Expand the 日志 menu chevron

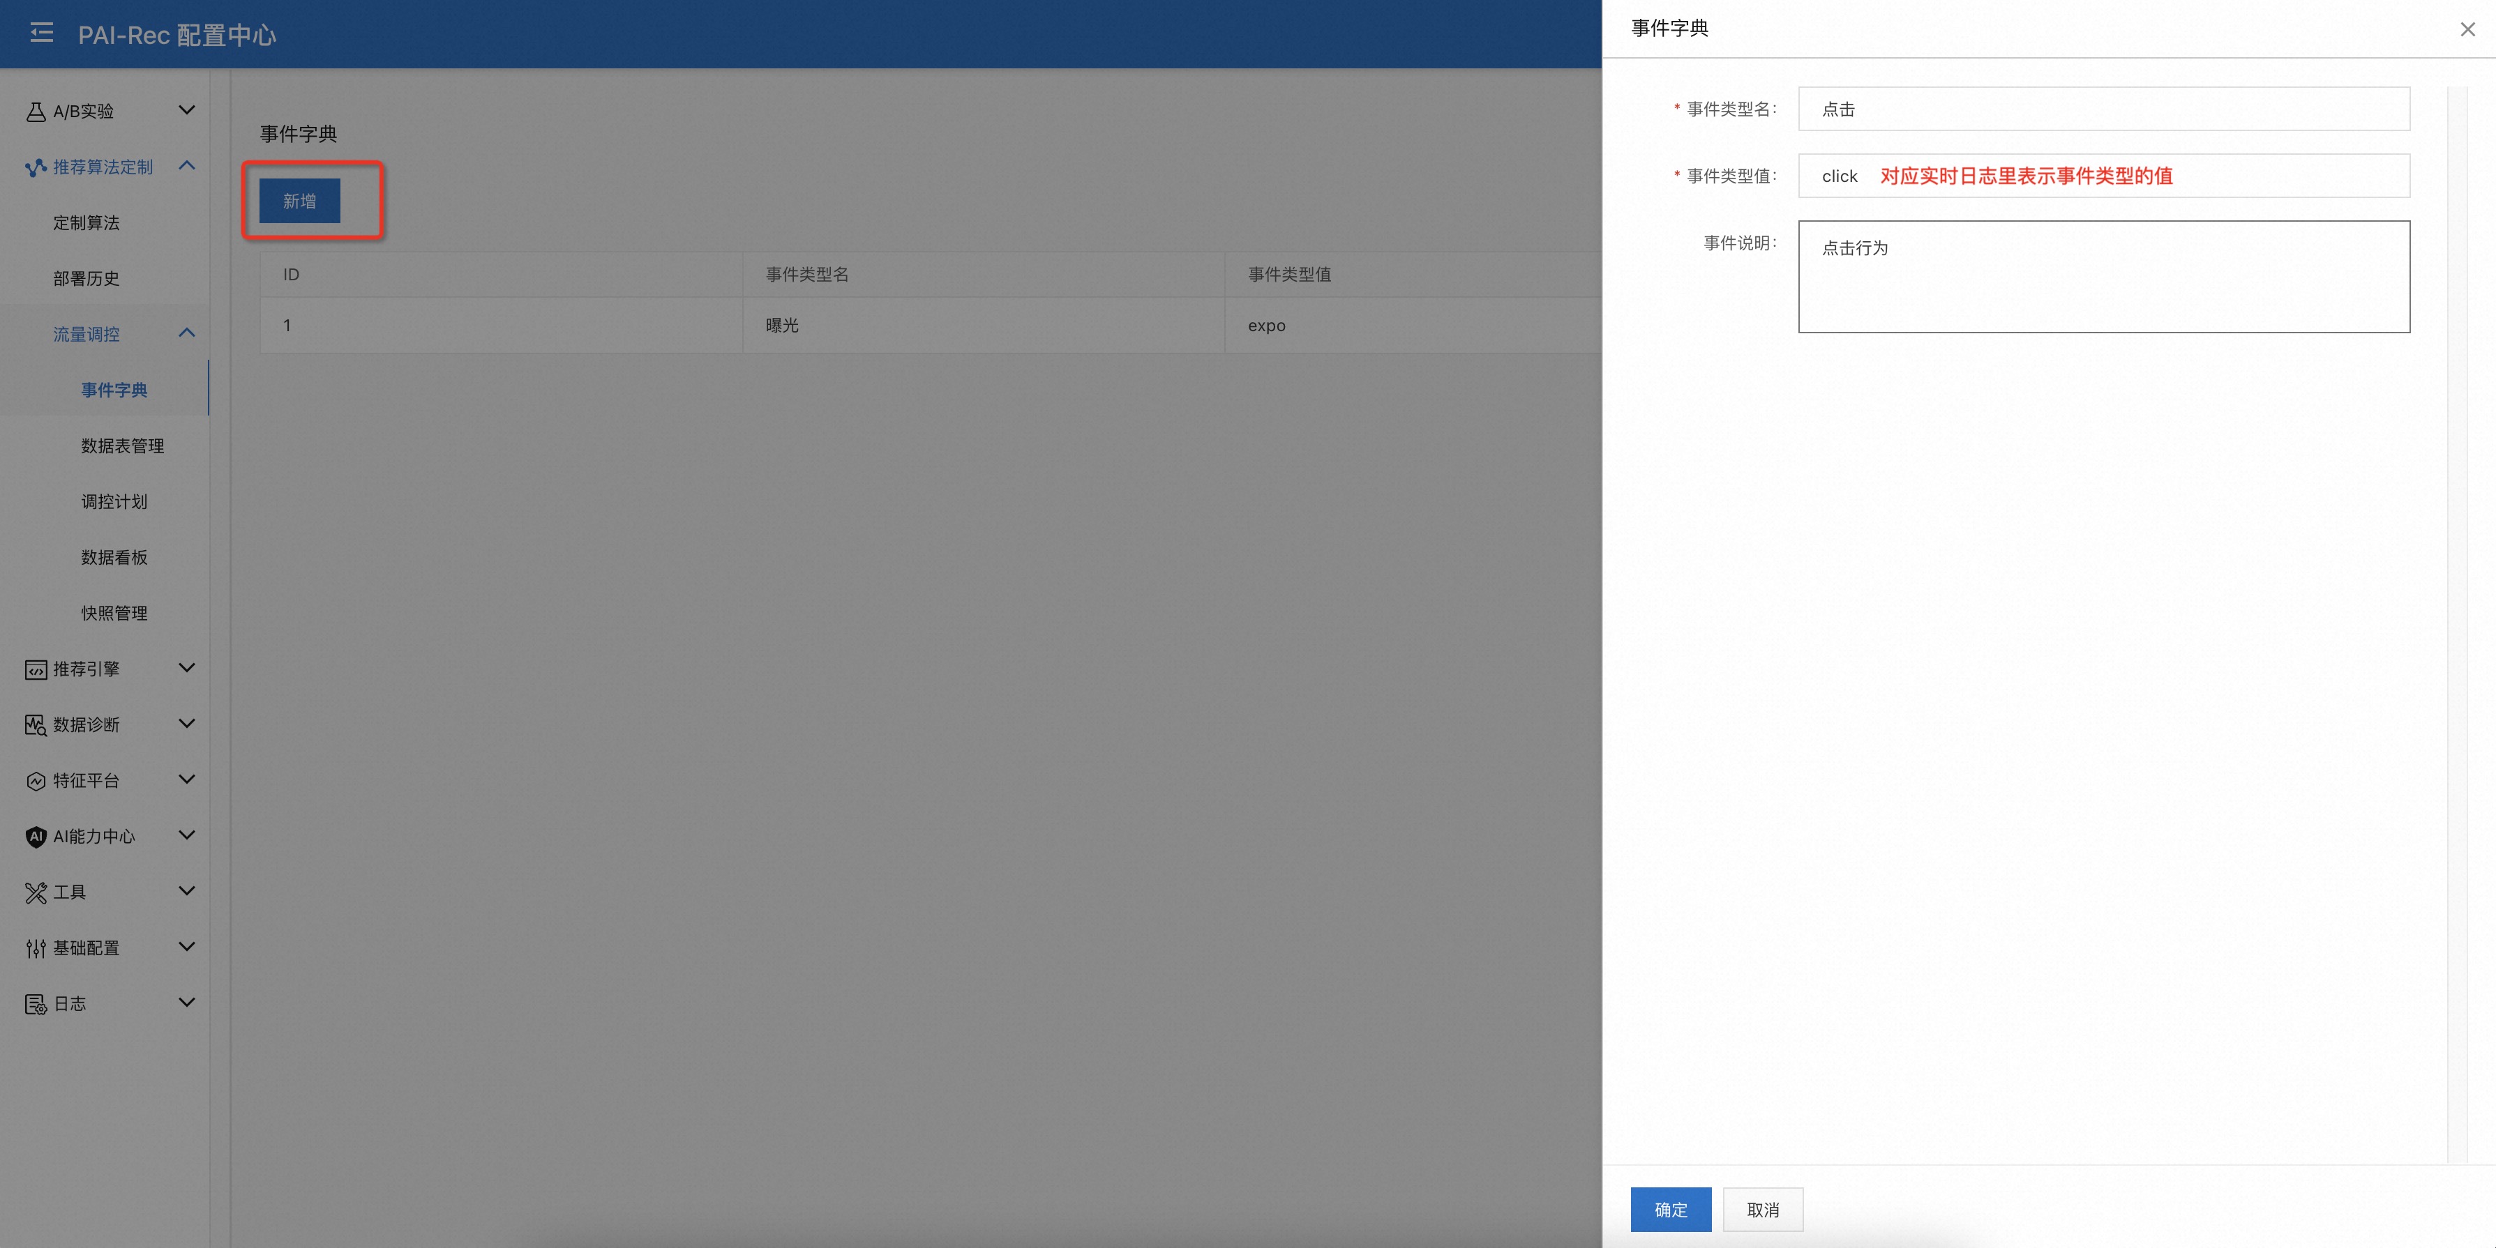tap(187, 1002)
